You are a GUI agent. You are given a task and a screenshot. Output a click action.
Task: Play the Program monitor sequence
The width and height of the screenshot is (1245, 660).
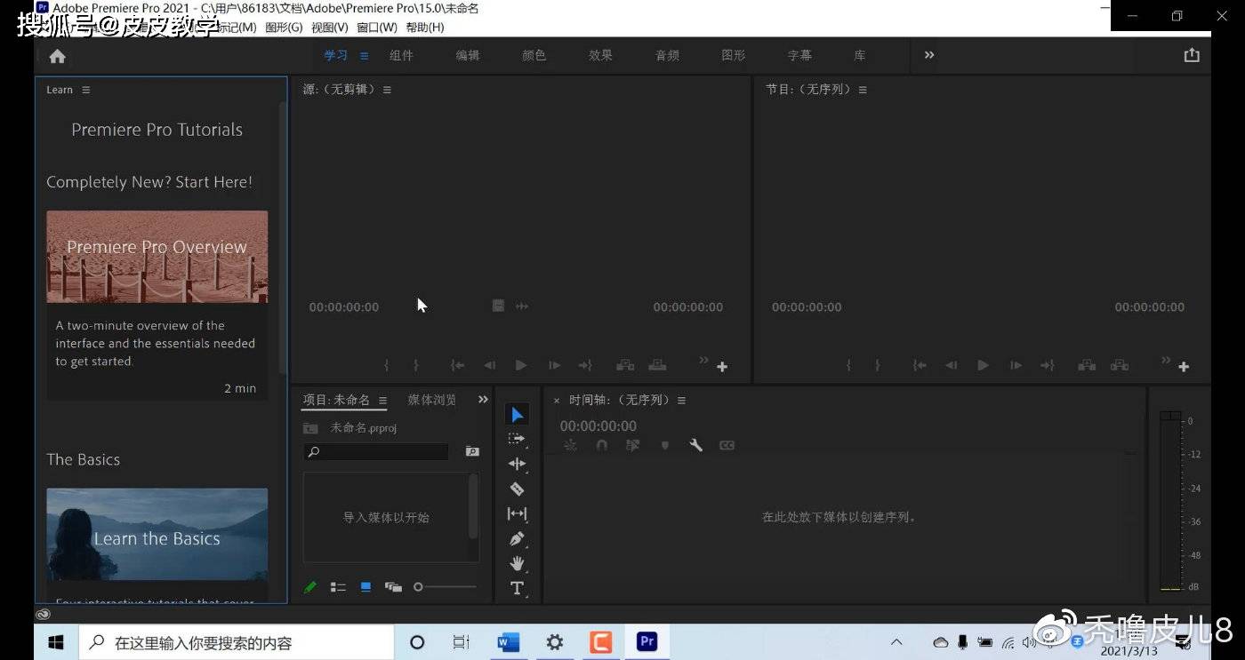(x=983, y=365)
